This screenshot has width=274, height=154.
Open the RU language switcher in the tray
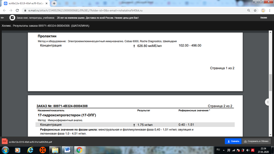point(218,150)
